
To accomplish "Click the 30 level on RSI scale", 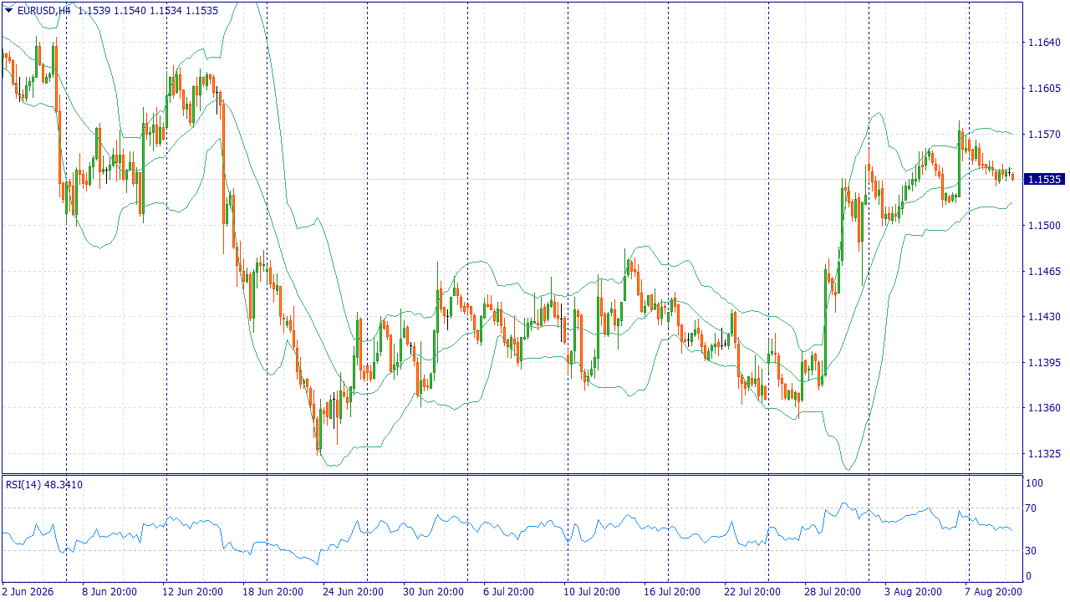I will pyautogui.click(x=1032, y=550).
